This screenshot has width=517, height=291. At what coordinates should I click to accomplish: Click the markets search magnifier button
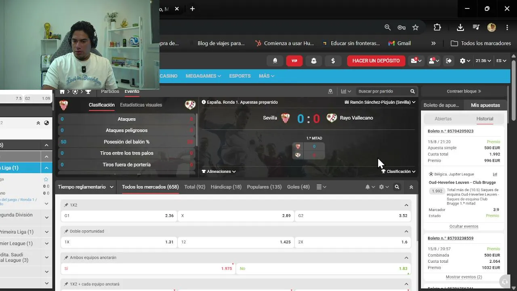pyautogui.click(x=397, y=187)
